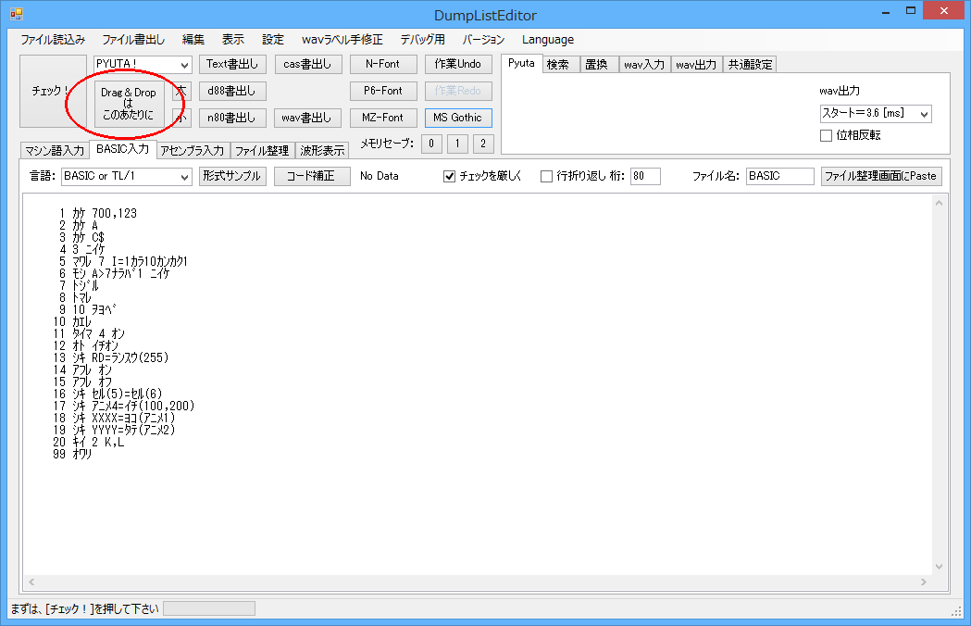This screenshot has width=971, height=626.
Task: Click the n80書出し button
Action: click(232, 118)
